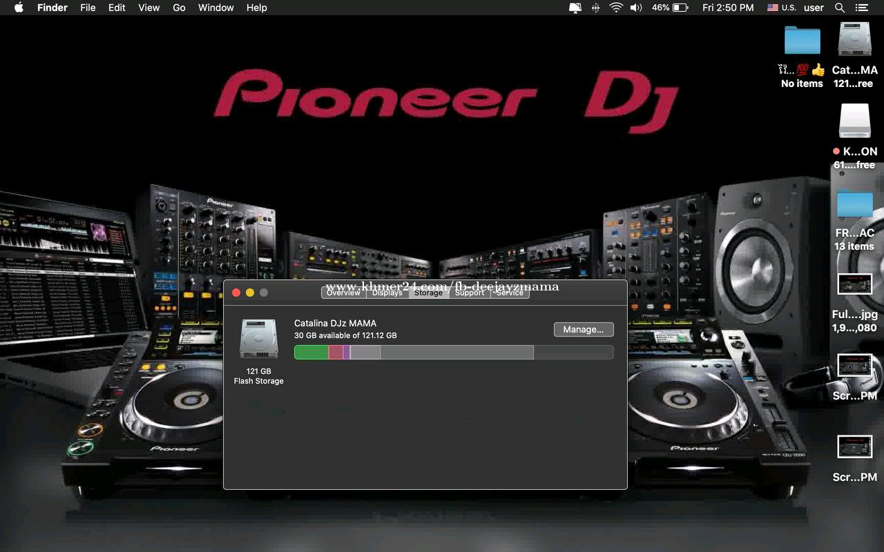Select the Ful....jpg image thumbnail
The height and width of the screenshot is (552, 884).
point(854,284)
